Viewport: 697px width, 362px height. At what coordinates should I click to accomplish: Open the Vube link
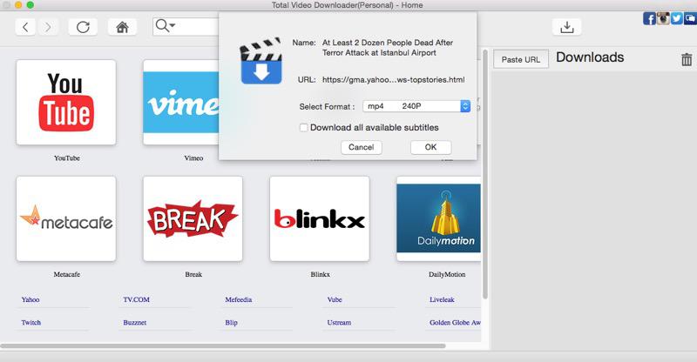(x=335, y=300)
